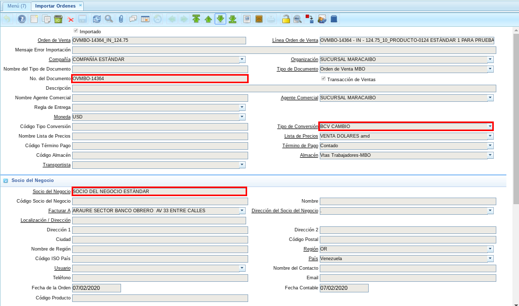Toggle the Transacción de Ventas checkbox

(x=323, y=79)
